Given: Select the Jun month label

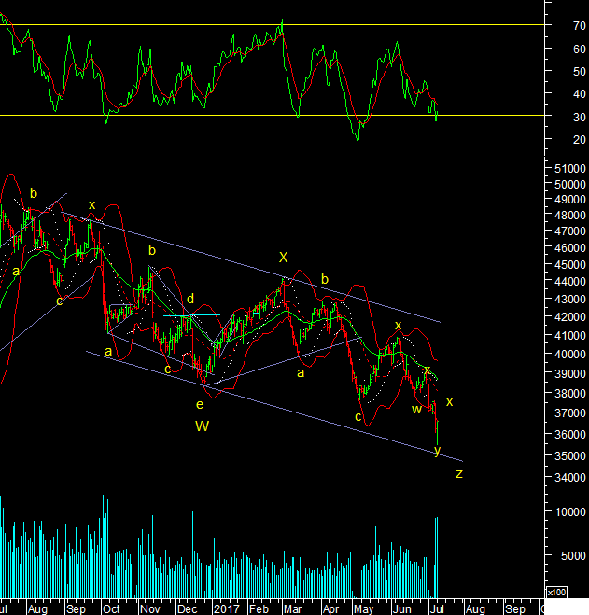Looking at the screenshot, I should point(401,609).
